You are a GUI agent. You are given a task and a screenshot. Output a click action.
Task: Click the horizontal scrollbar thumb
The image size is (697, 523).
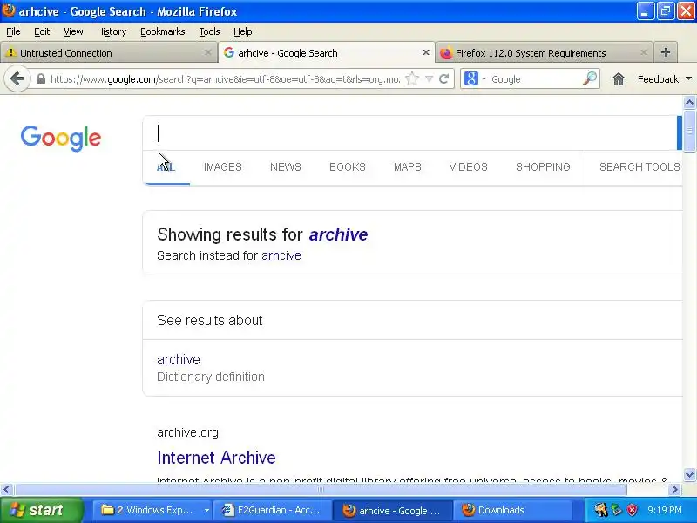pyautogui.click(x=320, y=490)
